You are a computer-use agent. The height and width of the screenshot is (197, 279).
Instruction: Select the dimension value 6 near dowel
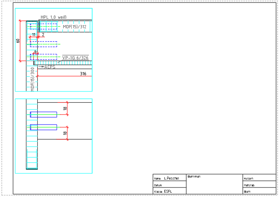(35, 52)
